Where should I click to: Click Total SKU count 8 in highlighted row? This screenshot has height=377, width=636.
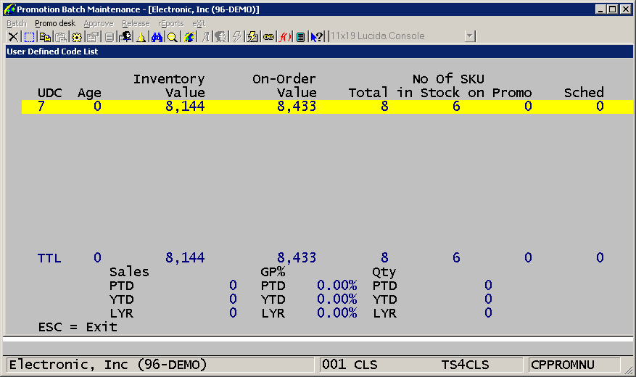tap(384, 106)
